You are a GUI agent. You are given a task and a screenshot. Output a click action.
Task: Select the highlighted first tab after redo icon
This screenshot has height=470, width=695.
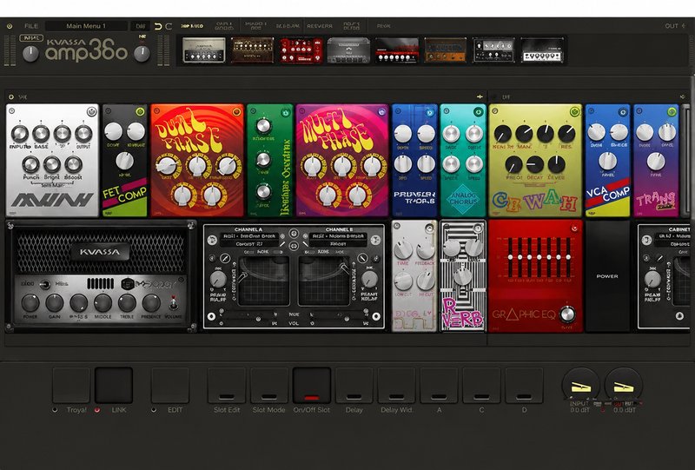(x=192, y=26)
